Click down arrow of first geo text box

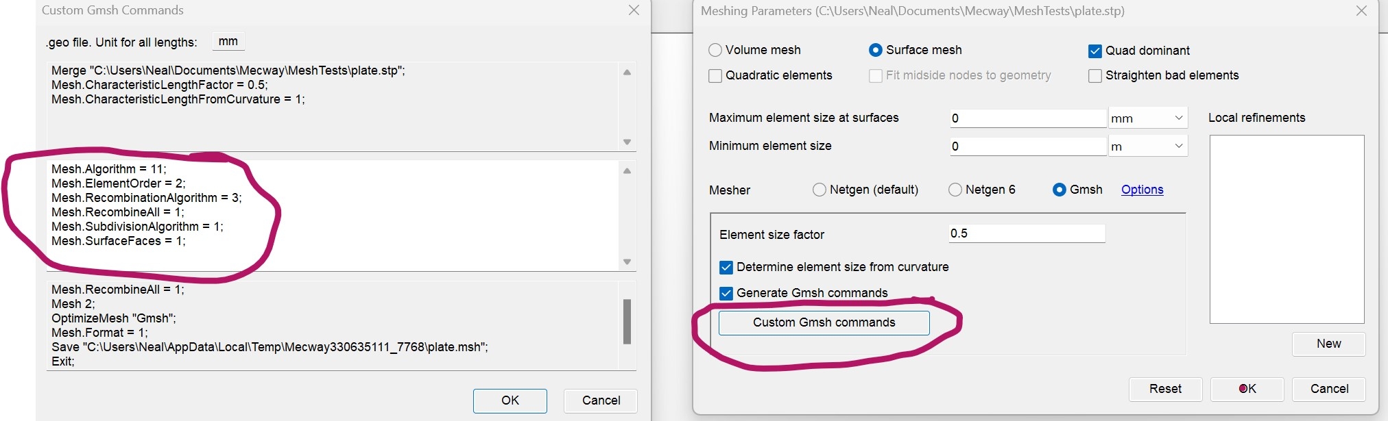pyautogui.click(x=627, y=142)
